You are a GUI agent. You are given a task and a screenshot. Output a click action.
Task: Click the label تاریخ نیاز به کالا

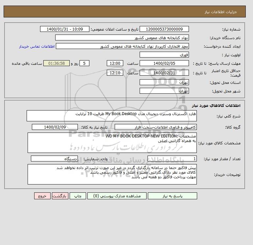pos(94,127)
